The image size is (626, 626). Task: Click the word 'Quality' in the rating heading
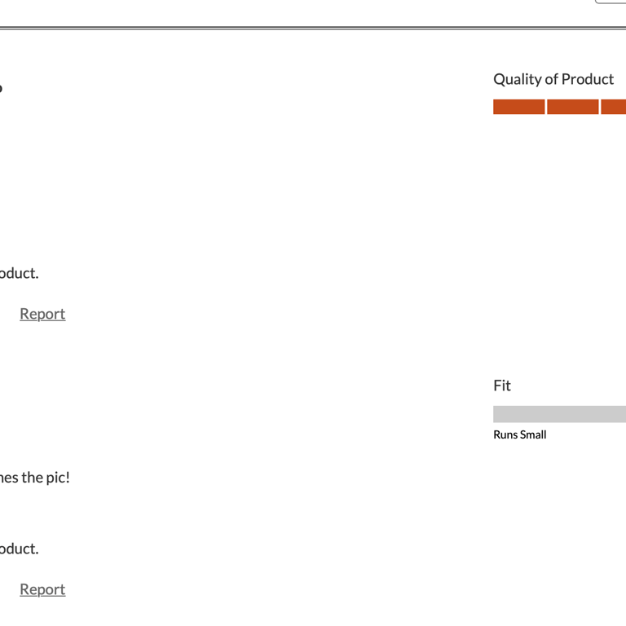point(518,79)
